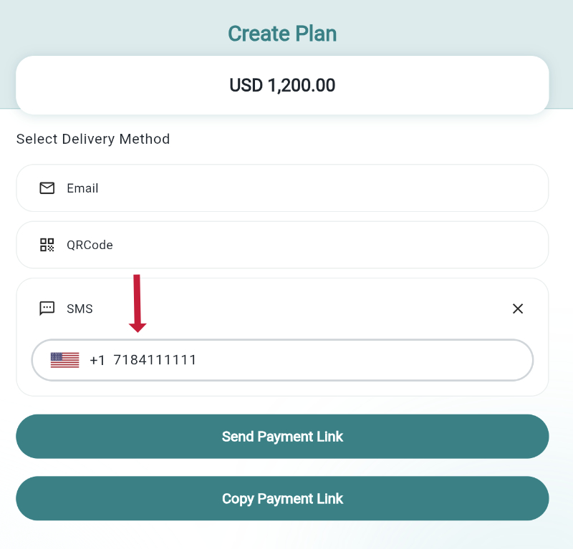573x549 pixels.
Task: Click the USD 1,200.00 amount card
Action: pos(282,84)
